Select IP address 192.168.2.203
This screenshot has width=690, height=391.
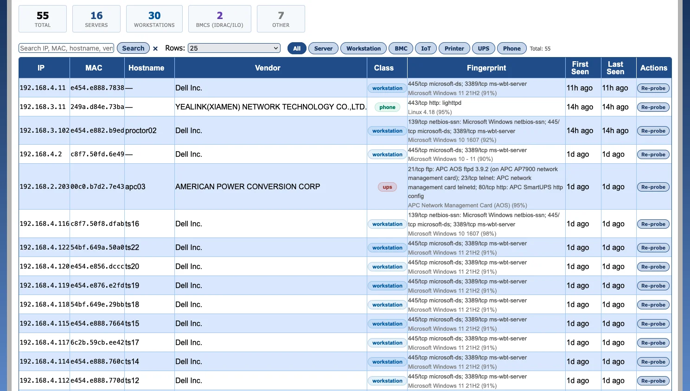pos(45,186)
